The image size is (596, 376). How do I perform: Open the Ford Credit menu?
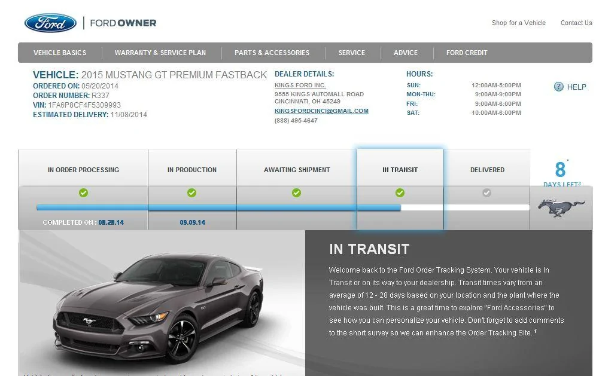click(467, 53)
